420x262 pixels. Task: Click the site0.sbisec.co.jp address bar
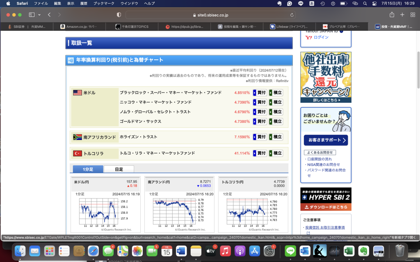pyautogui.click(x=210, y=15)
